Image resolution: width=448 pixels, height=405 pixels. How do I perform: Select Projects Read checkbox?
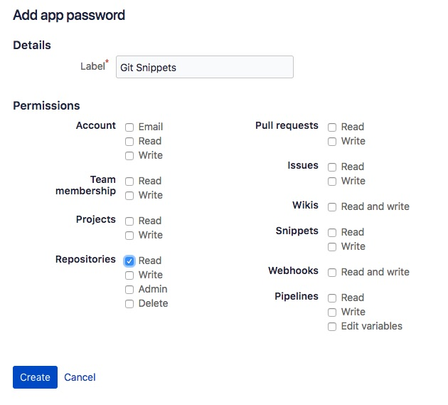pos(129,221)
